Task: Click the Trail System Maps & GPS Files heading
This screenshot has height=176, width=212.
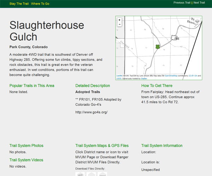Action: (x=102, y=145)
